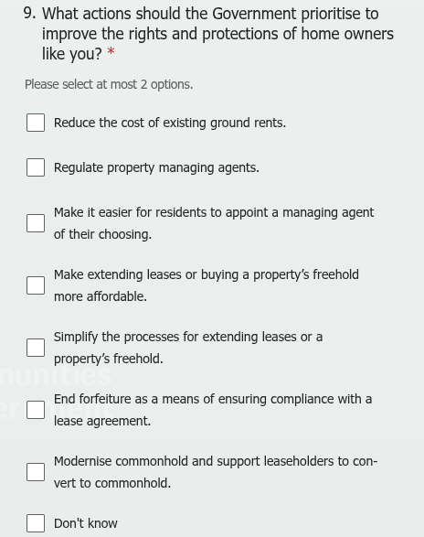Select the 'Modernise commonhold' checkbox
The height and width of the screenshot is (537, 424).
click(36, 472)
